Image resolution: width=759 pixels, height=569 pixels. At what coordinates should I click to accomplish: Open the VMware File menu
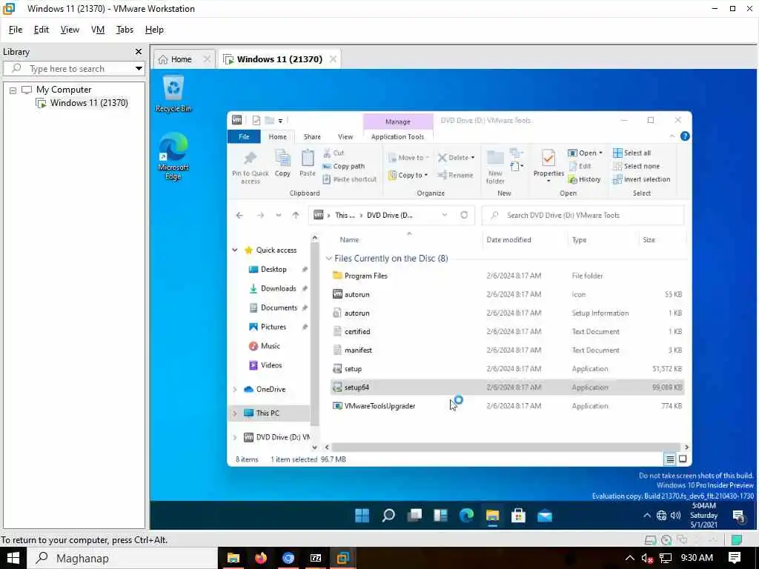(x=16, y=30)
